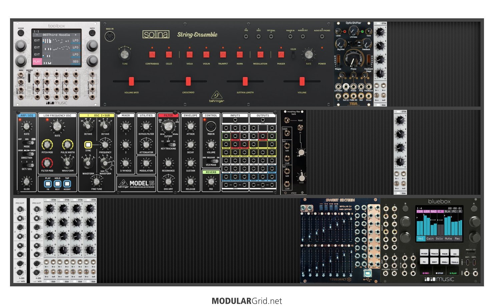The image size is (494, 308).
Task: Click the Model 15 HOLD/REST button
Action: pyautogui.click(x=57, y=184)
